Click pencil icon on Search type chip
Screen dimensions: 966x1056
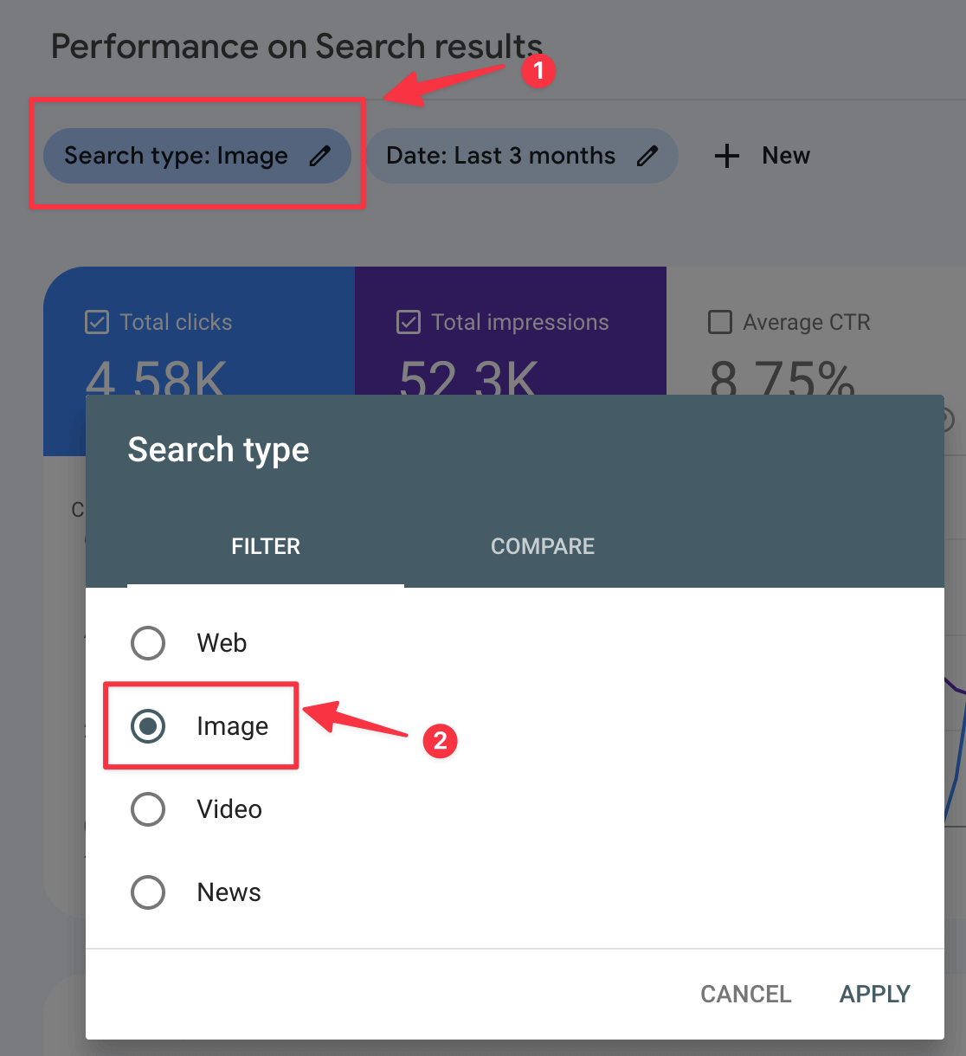coord(320,156)
